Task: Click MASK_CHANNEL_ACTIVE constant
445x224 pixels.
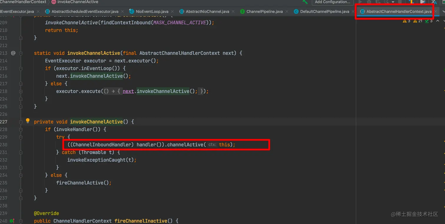Action: [180, 23]
